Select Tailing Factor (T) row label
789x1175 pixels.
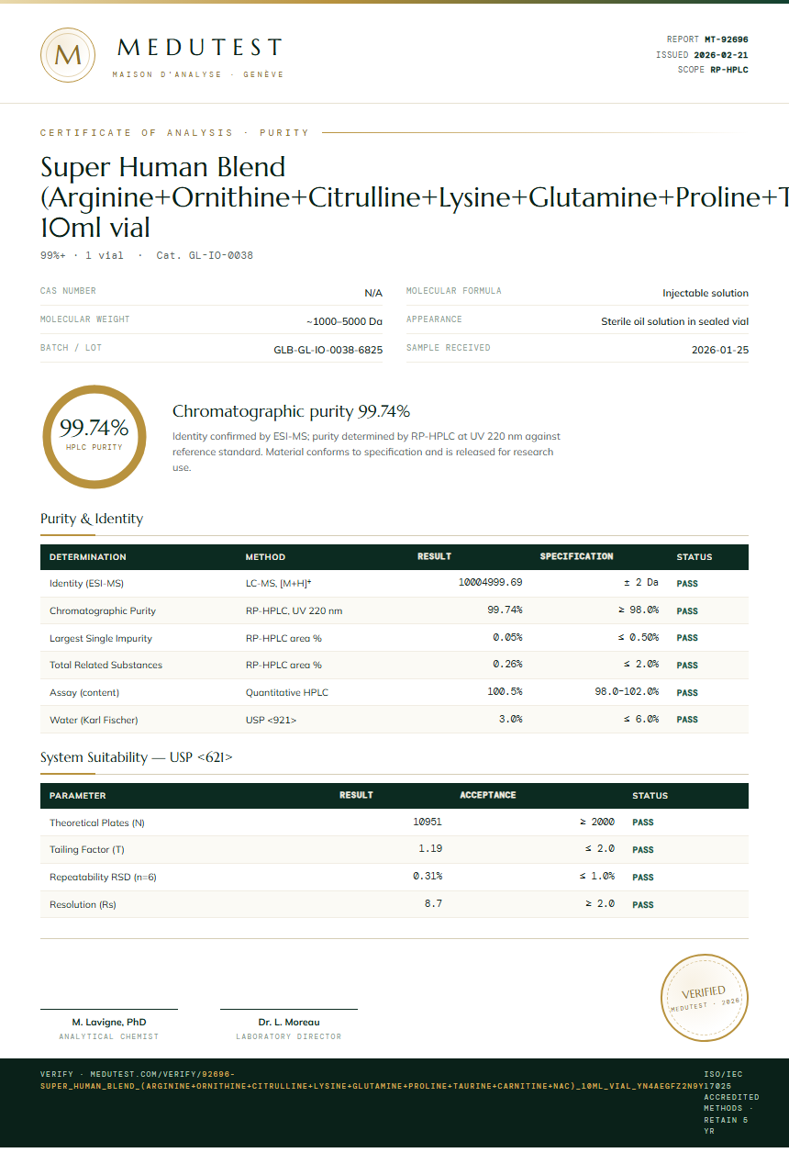click(87, 850)
